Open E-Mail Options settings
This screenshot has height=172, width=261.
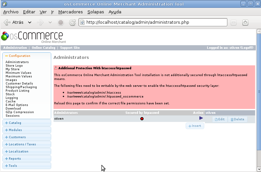17,105
